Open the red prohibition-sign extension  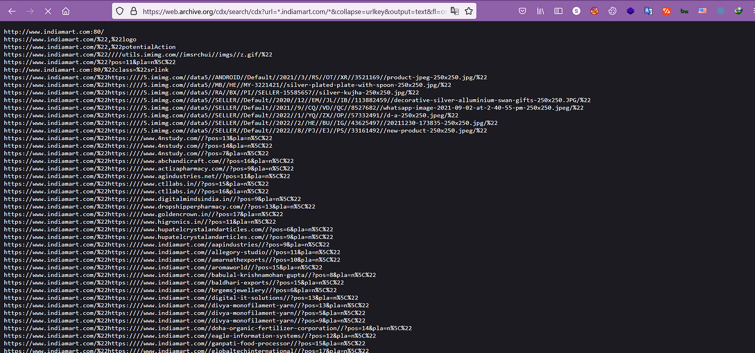tap(594, 11)
